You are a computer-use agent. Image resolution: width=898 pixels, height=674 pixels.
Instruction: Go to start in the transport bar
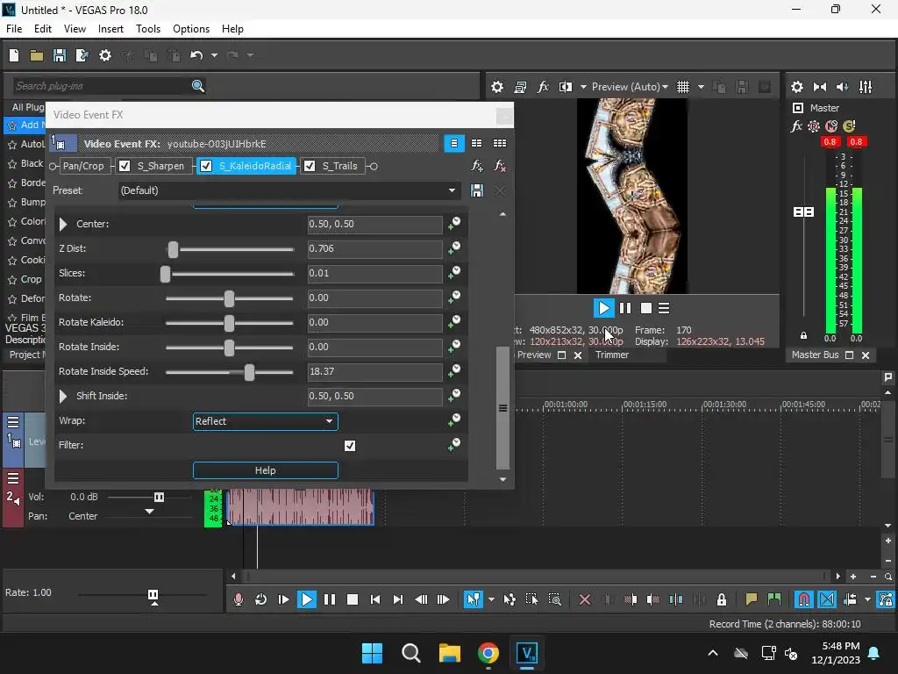tap(375, 599)
